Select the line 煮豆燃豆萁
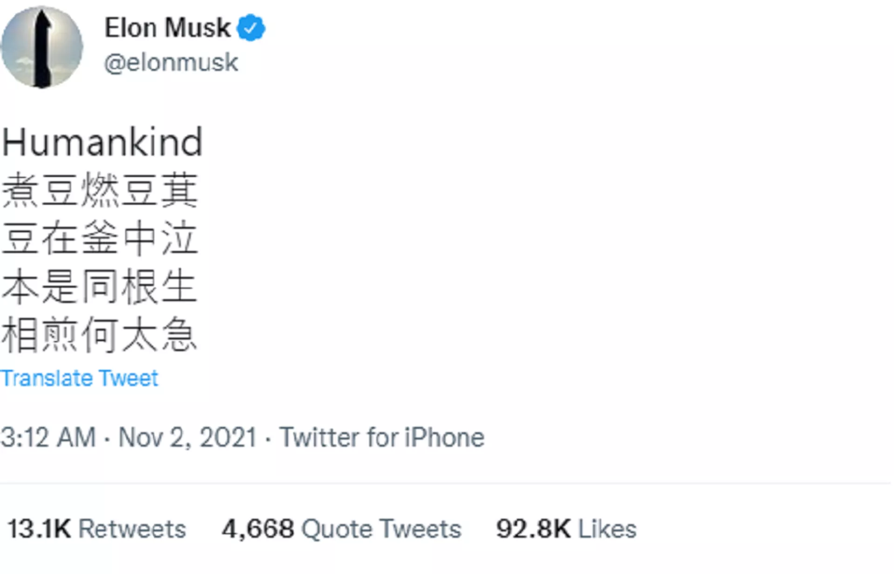Screen dimensions: 894x574 (x=100, y=190)
